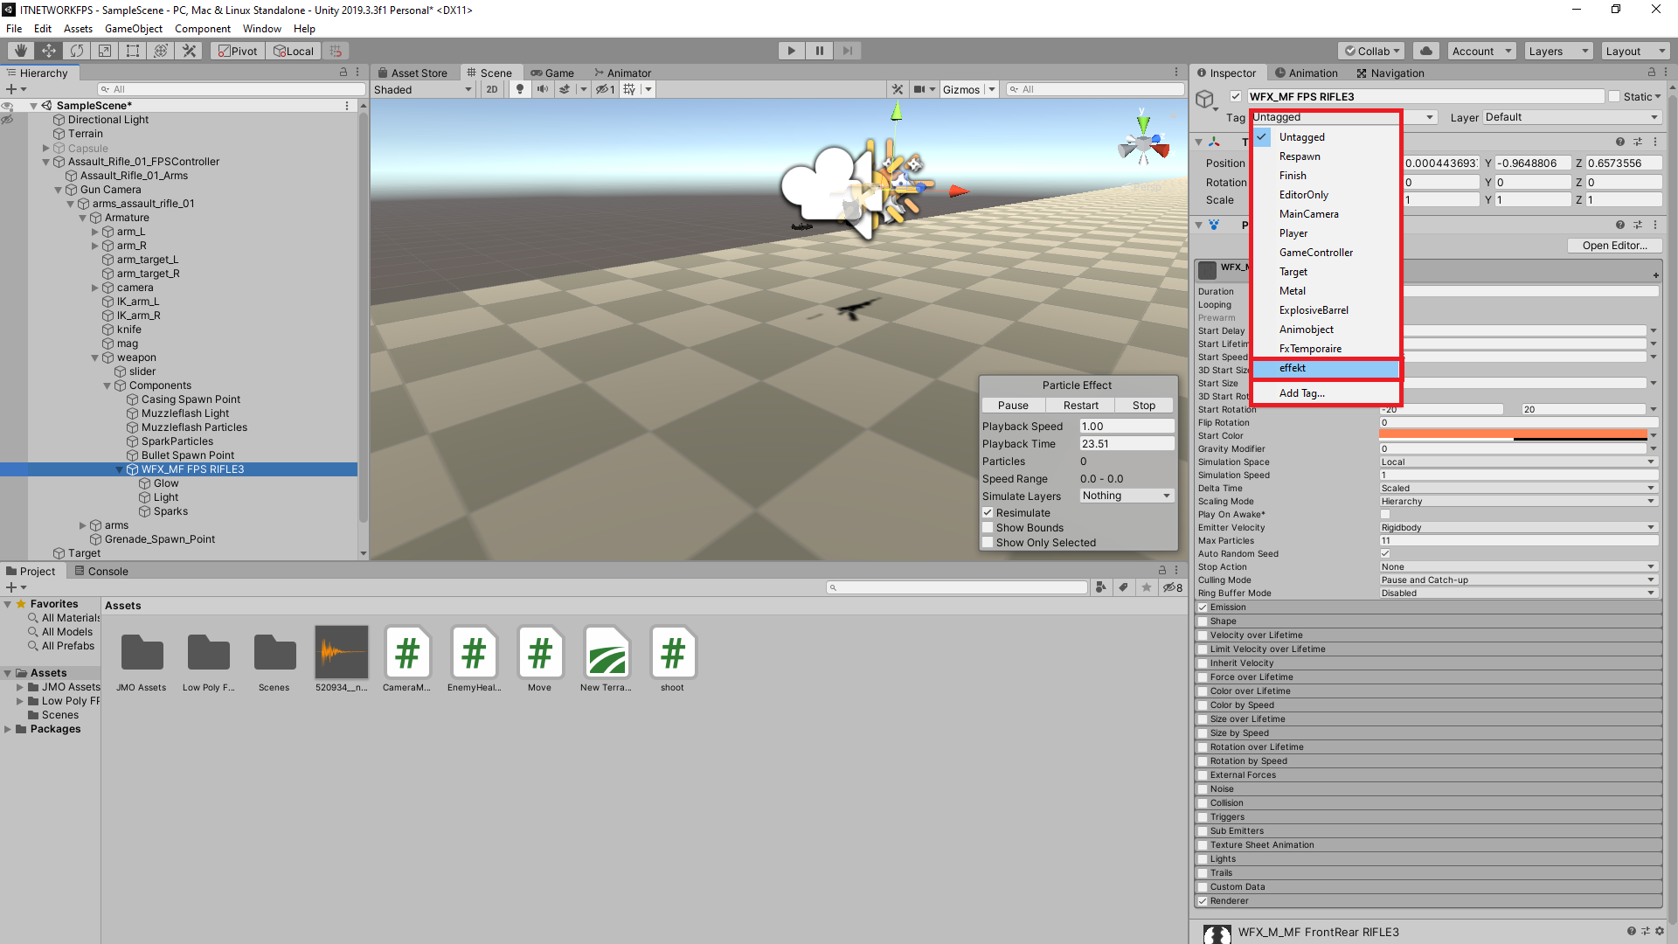Click the Collab cloud sync icon
1678x944 pixels.
tap(1426, 51)
